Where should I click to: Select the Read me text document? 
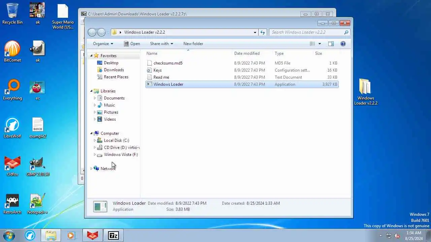tap(242, 77)
